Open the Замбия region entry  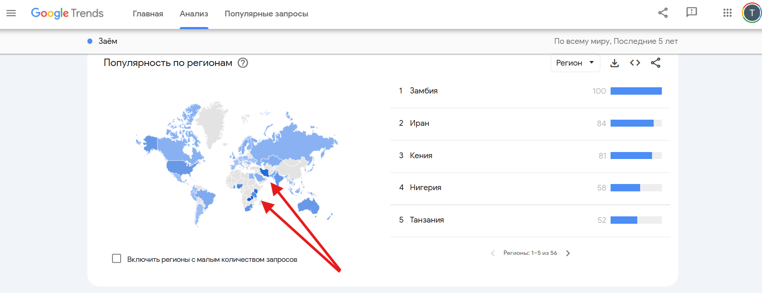pyautogui.click(x=423, y=91)
